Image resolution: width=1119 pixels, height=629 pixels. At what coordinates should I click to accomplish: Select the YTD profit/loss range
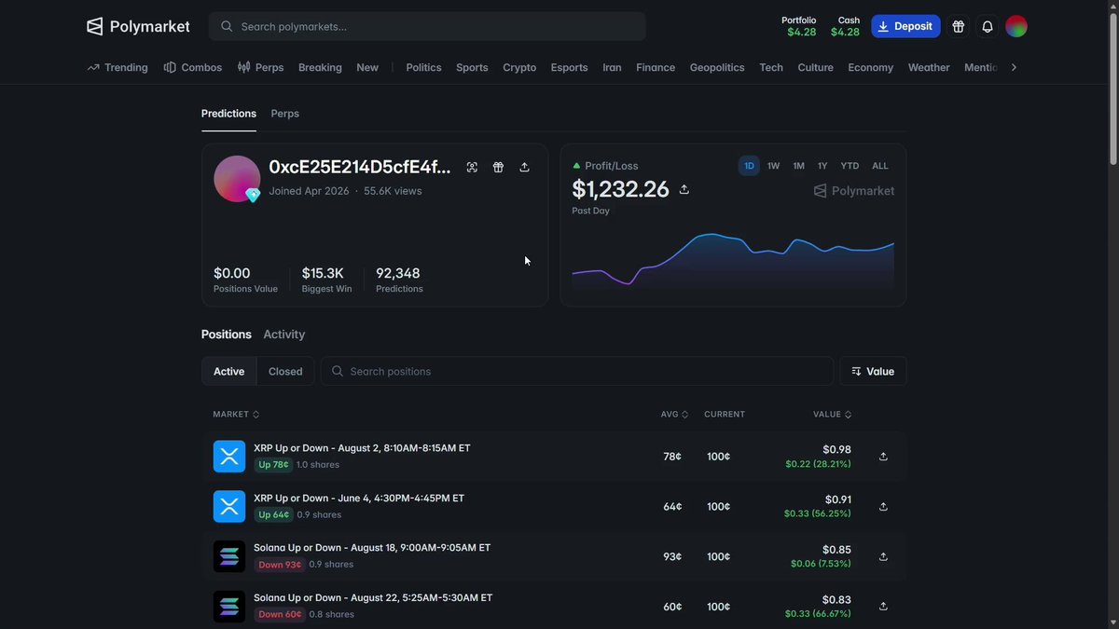(850, 166)
